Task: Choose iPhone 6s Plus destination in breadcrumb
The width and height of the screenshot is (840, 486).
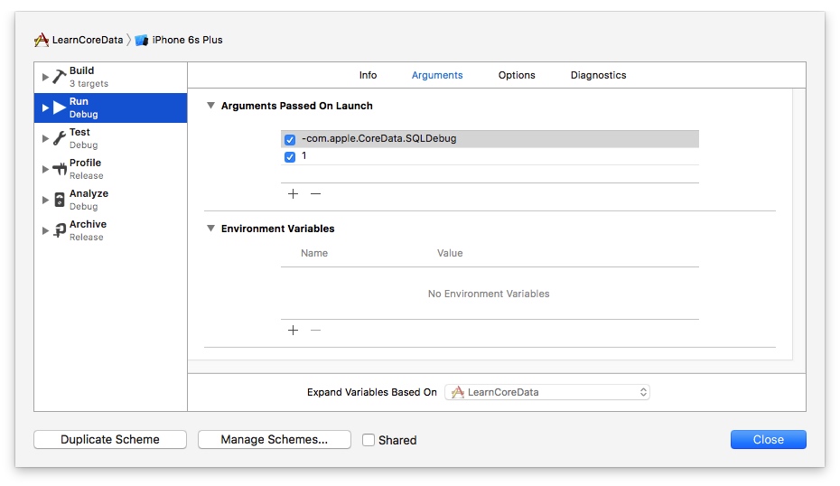Action: coord(187,40)
